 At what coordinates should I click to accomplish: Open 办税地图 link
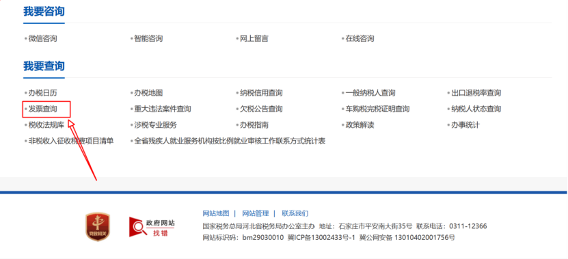tap(148, 93)
